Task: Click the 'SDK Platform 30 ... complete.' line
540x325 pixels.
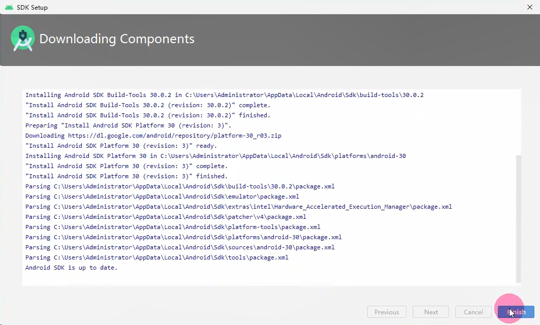Action: click(126, 166)
